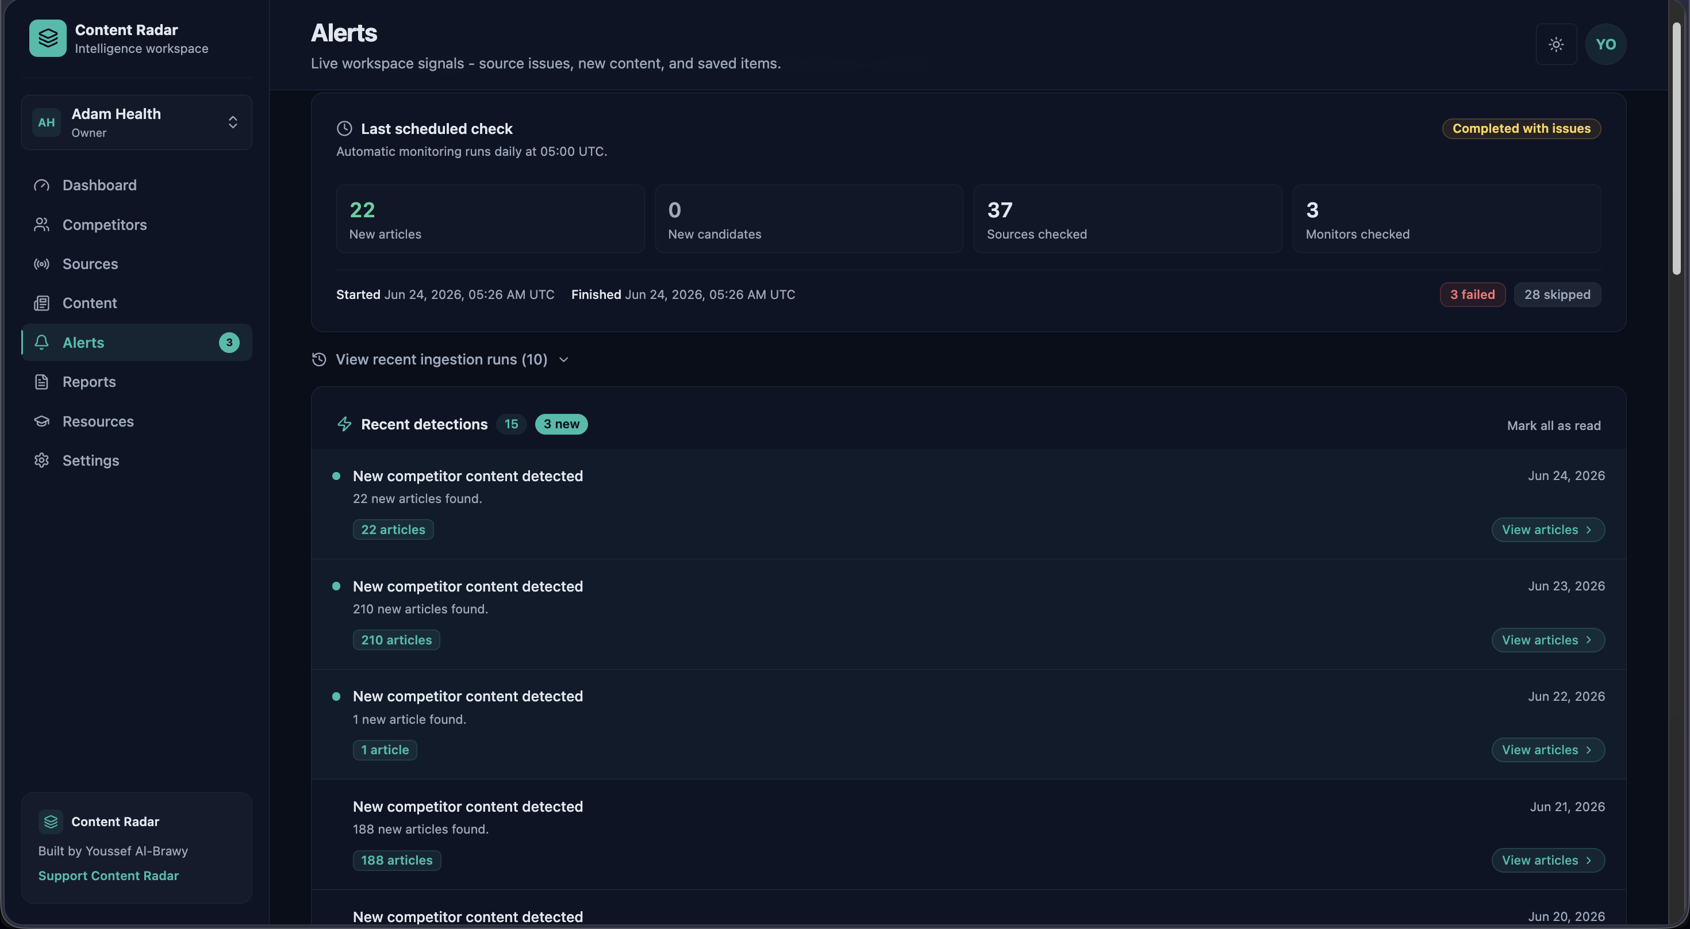The height and width of the screenshot is (929, 1690).
Task: Click the 210 articles tag
Action: [396, 640]
